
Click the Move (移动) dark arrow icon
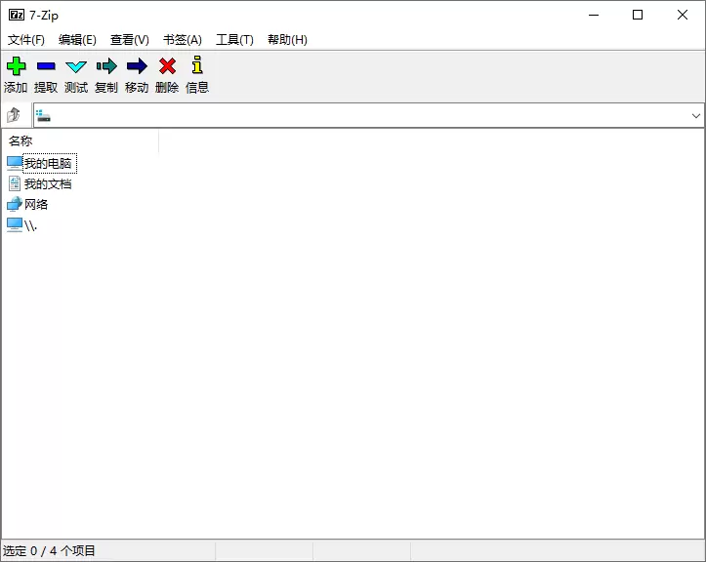point(137,66)
